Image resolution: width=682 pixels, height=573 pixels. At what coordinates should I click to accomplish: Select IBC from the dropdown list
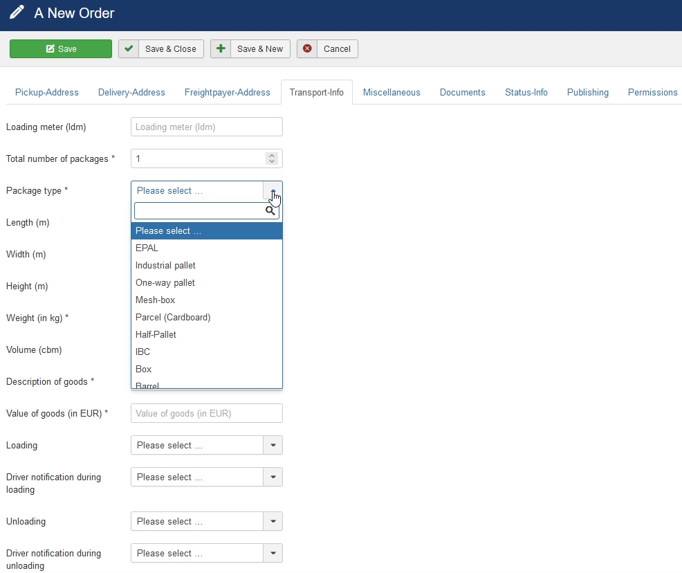pos(207,352)
